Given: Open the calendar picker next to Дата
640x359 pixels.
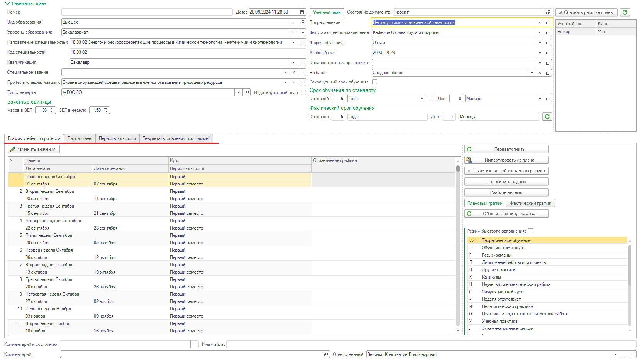Looking at the screenshot, I should (302, 12).
